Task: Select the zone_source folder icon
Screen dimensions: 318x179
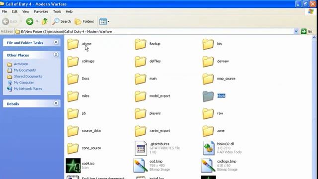Action: pyautogui.click(x=73, y=148)
